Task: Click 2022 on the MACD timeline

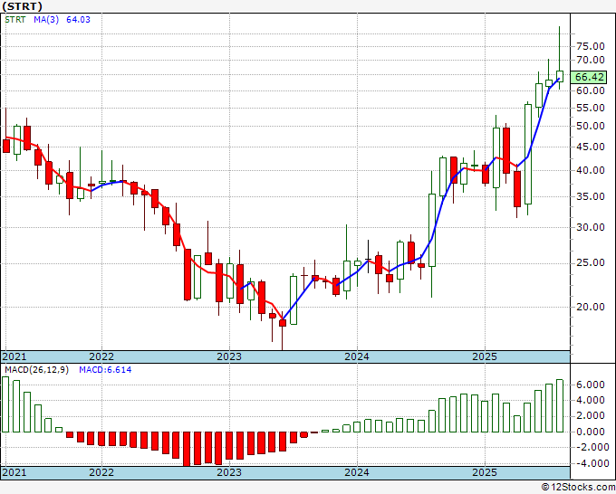Action: pyautogui.click(x=101, y=472)
